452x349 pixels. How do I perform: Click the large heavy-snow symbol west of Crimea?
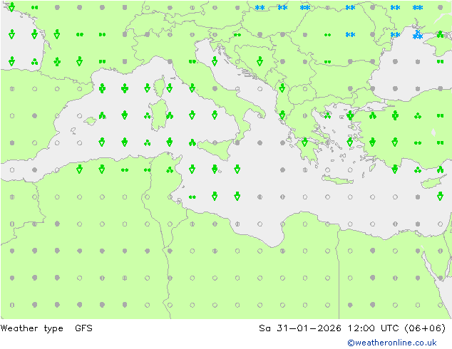418,35
